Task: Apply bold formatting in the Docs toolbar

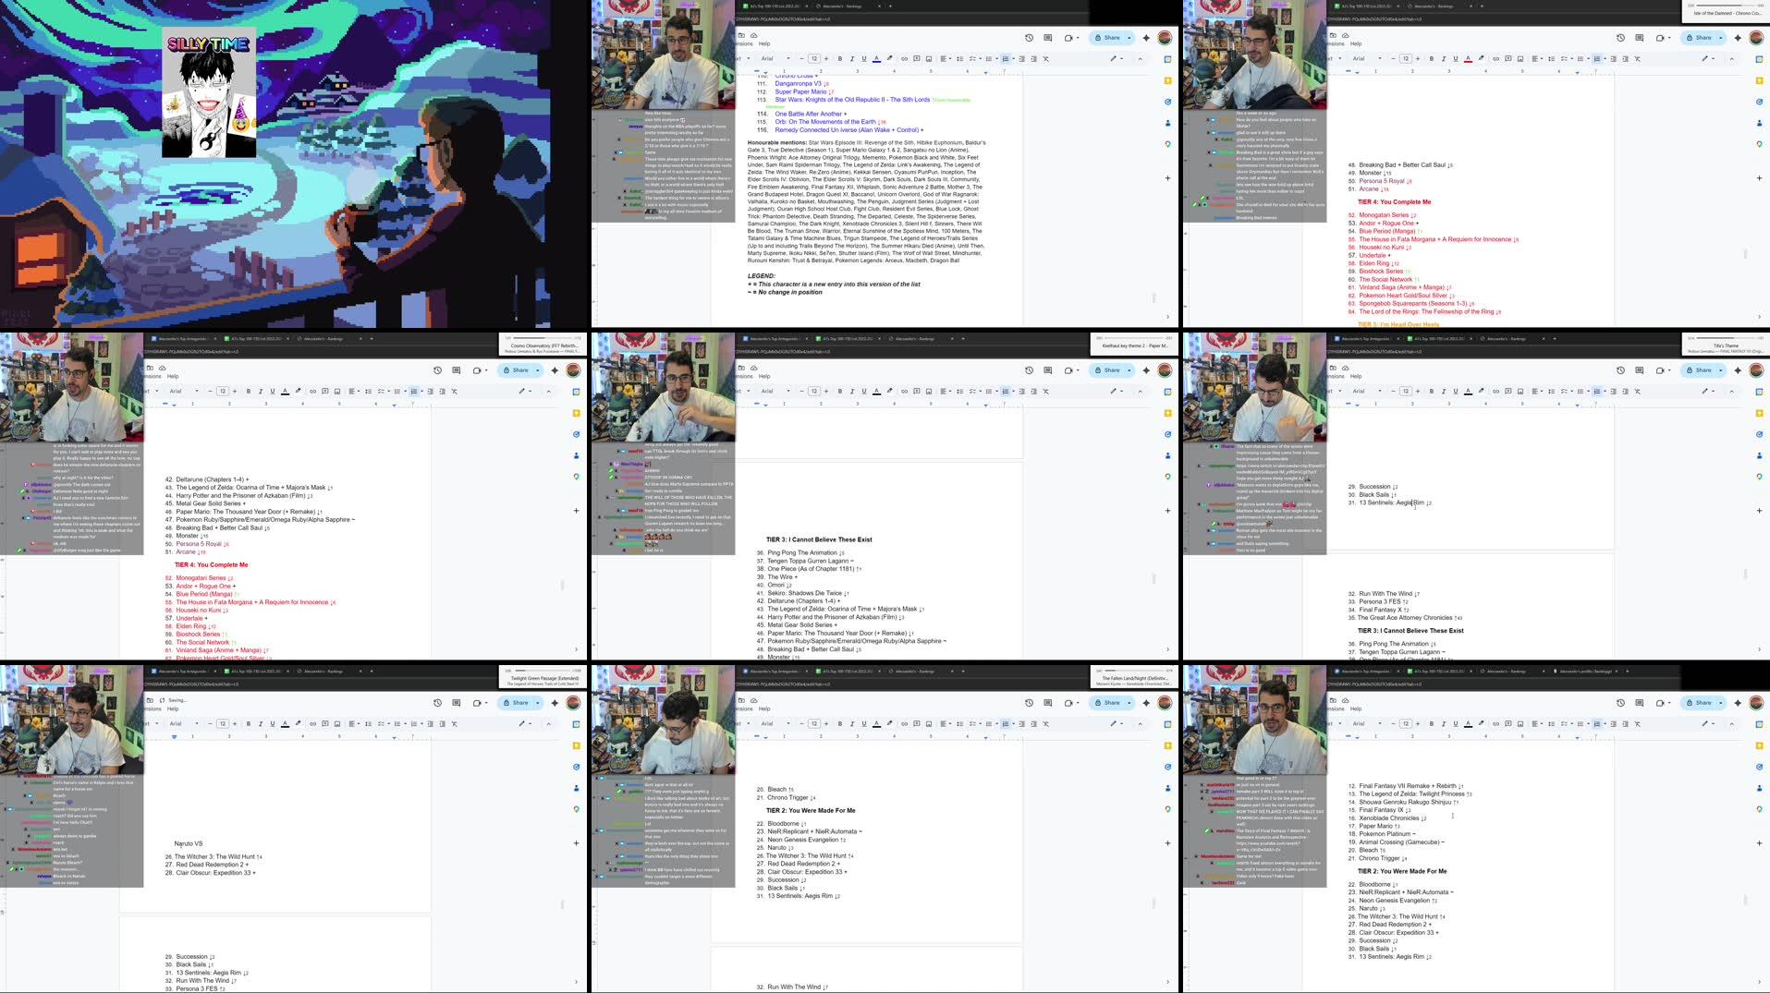Action: pyautogui.click(x=839, y=57)
